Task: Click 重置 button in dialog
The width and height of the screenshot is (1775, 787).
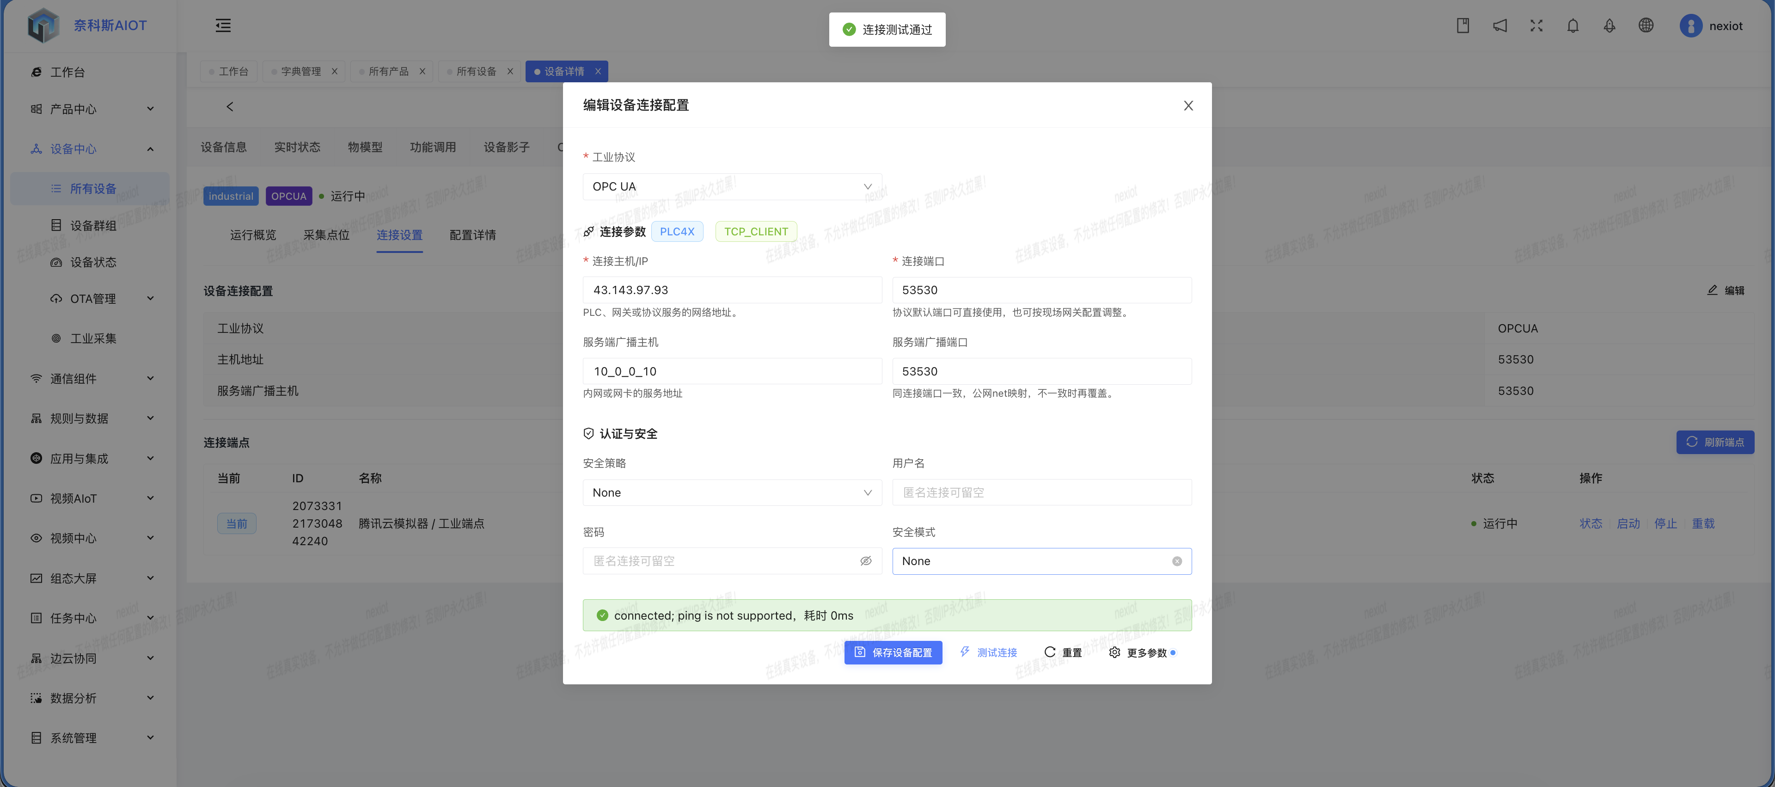Action: (x=1063, y=652)
